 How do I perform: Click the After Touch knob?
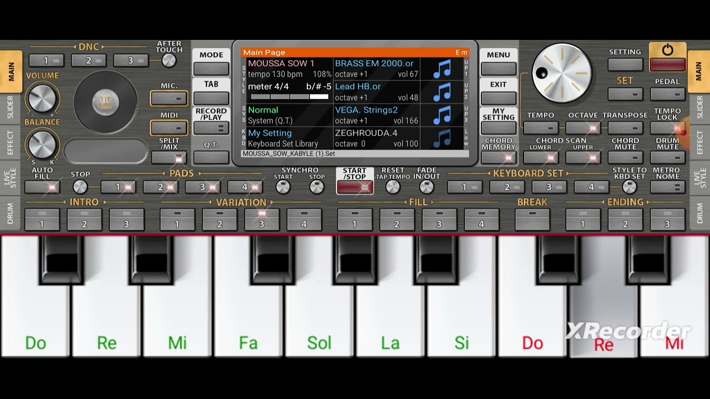point(169,60)
